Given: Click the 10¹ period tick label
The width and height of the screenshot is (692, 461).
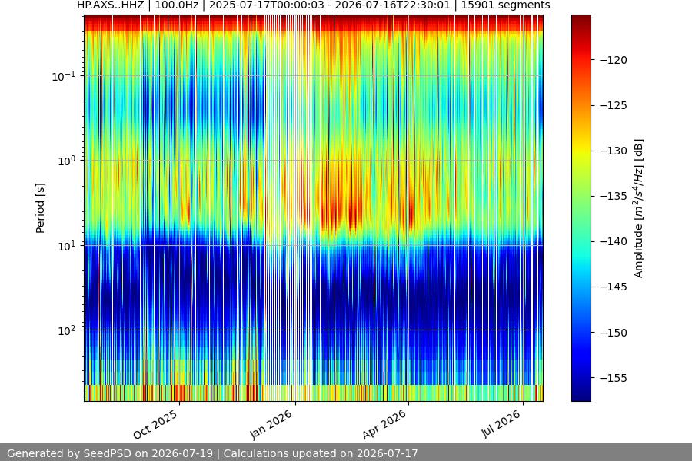Looking at the screenshot, I should point(67,246).
